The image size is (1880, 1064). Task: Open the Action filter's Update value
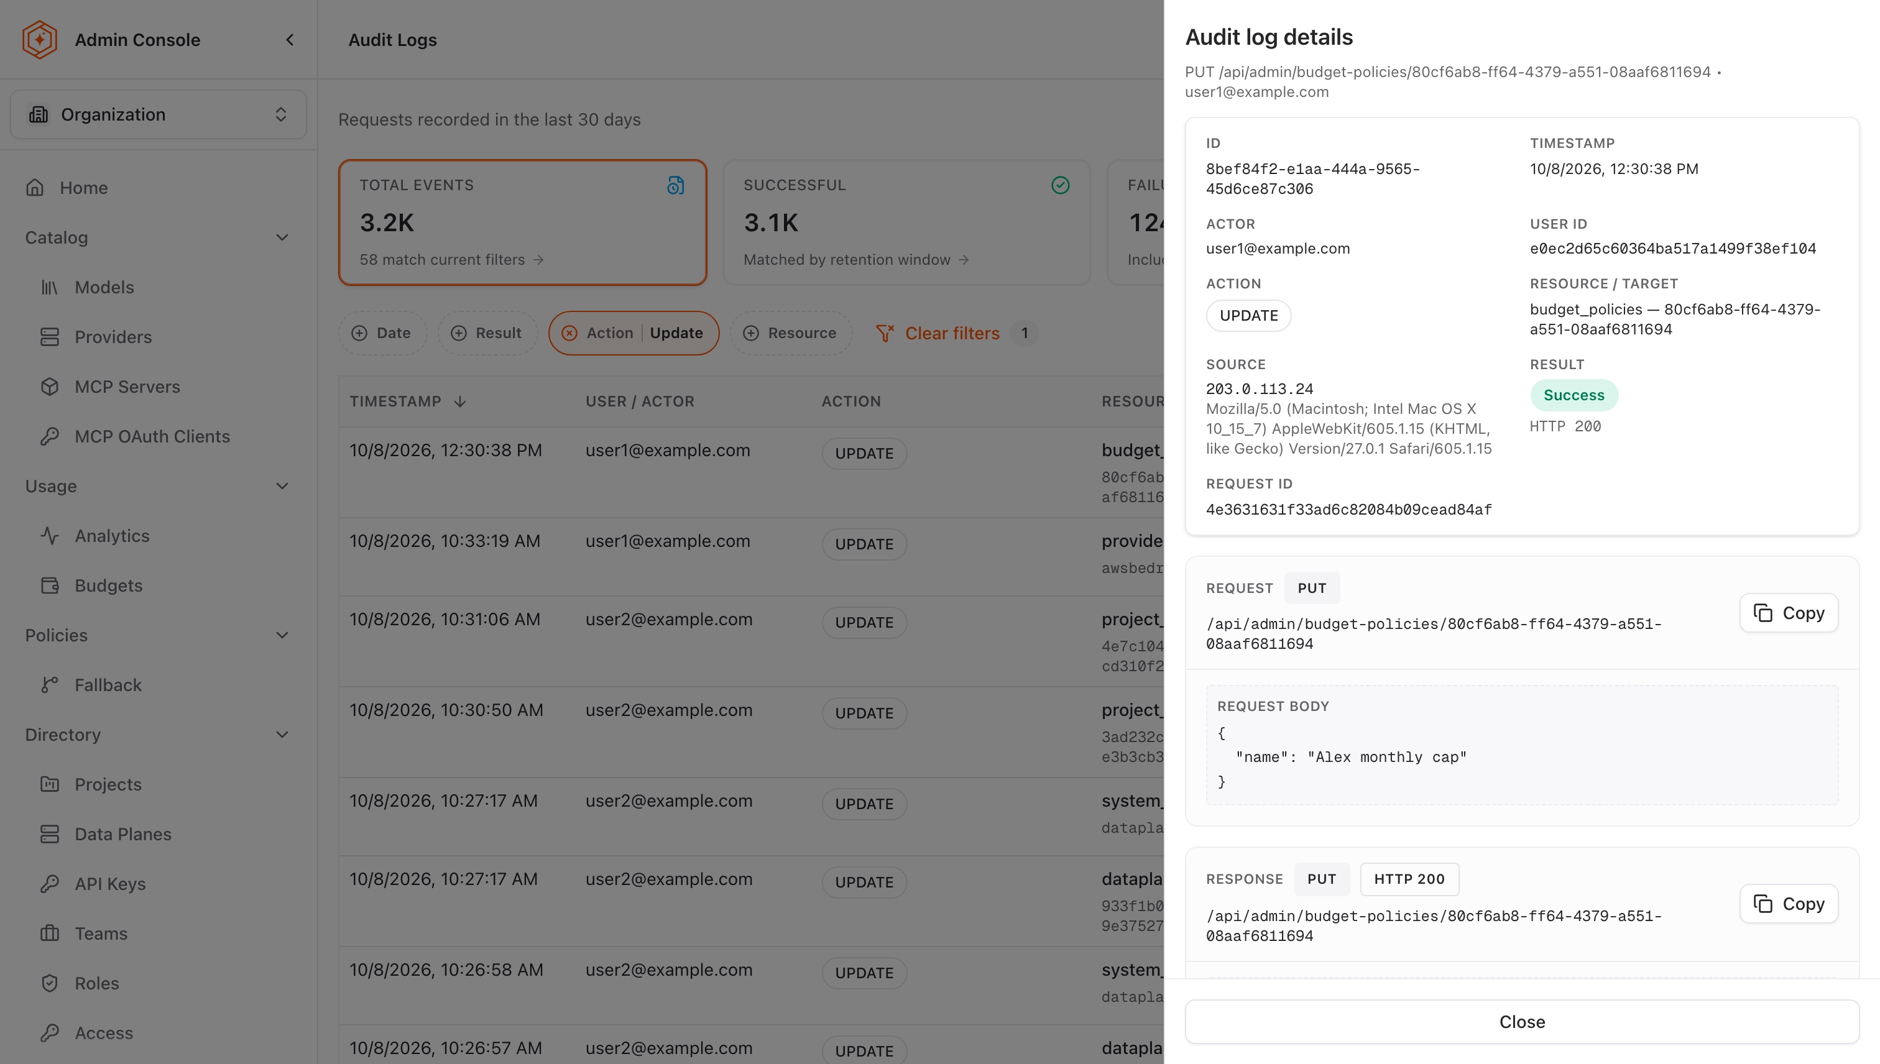(x=676, y=333)
